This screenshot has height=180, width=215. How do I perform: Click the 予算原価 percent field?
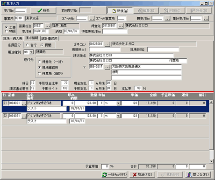tap(105, 166)
